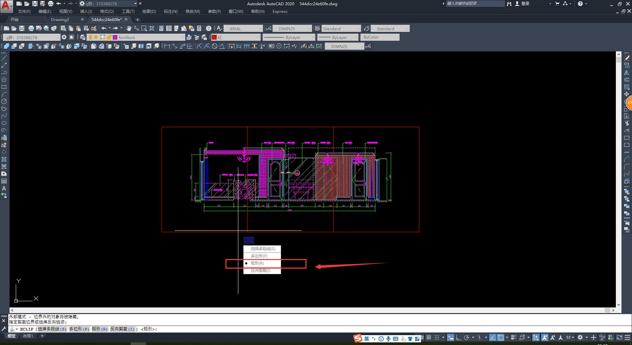
Task: Toggle grid display in status bar
Action: pos(429,338)
